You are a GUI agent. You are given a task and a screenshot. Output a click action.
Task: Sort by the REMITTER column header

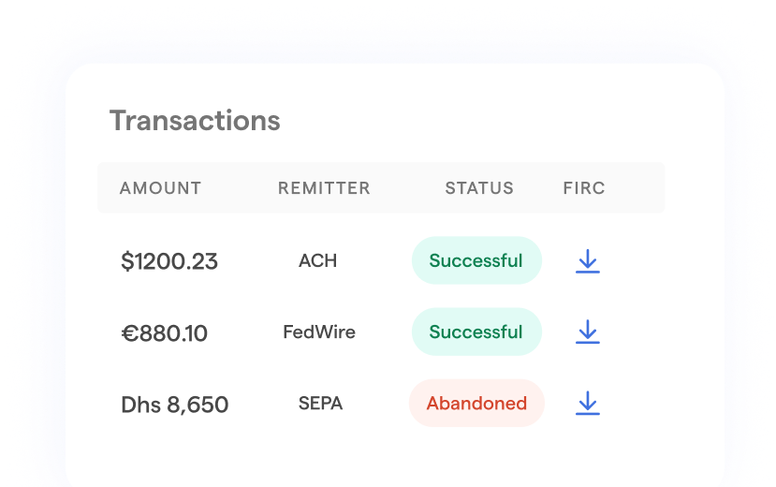click(324, 188)
